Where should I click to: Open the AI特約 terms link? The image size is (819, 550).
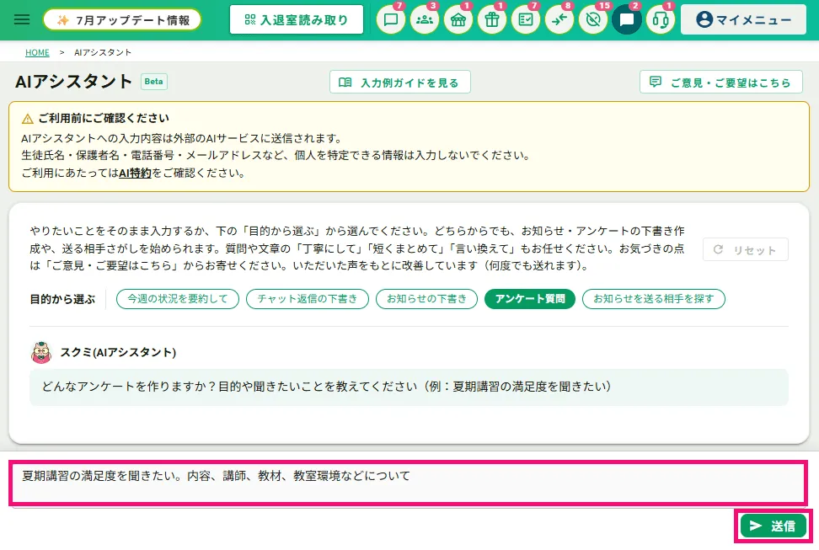point(135,173)
